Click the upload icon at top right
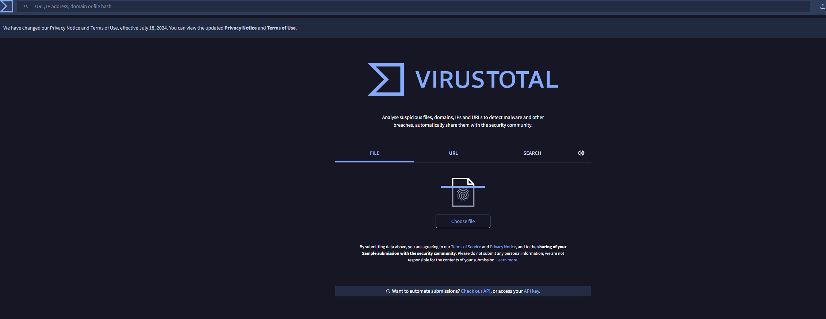Image resolution: width=826 pixels, height=319 pixels. [822, 7]
